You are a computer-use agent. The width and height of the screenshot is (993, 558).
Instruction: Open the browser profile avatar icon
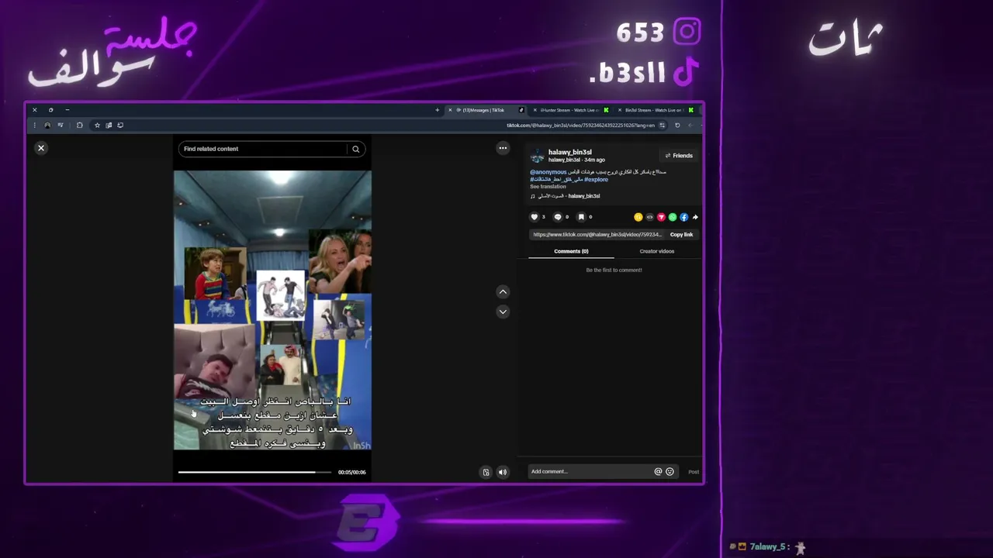coord(47,125)
